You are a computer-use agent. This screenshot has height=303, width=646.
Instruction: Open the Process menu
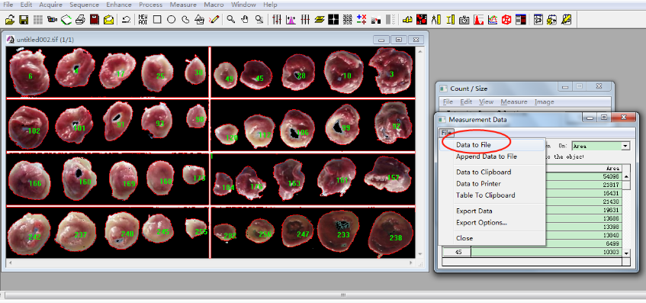point(150,5)
